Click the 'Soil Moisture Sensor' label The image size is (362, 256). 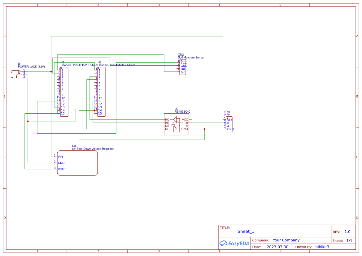click(191, 58)
